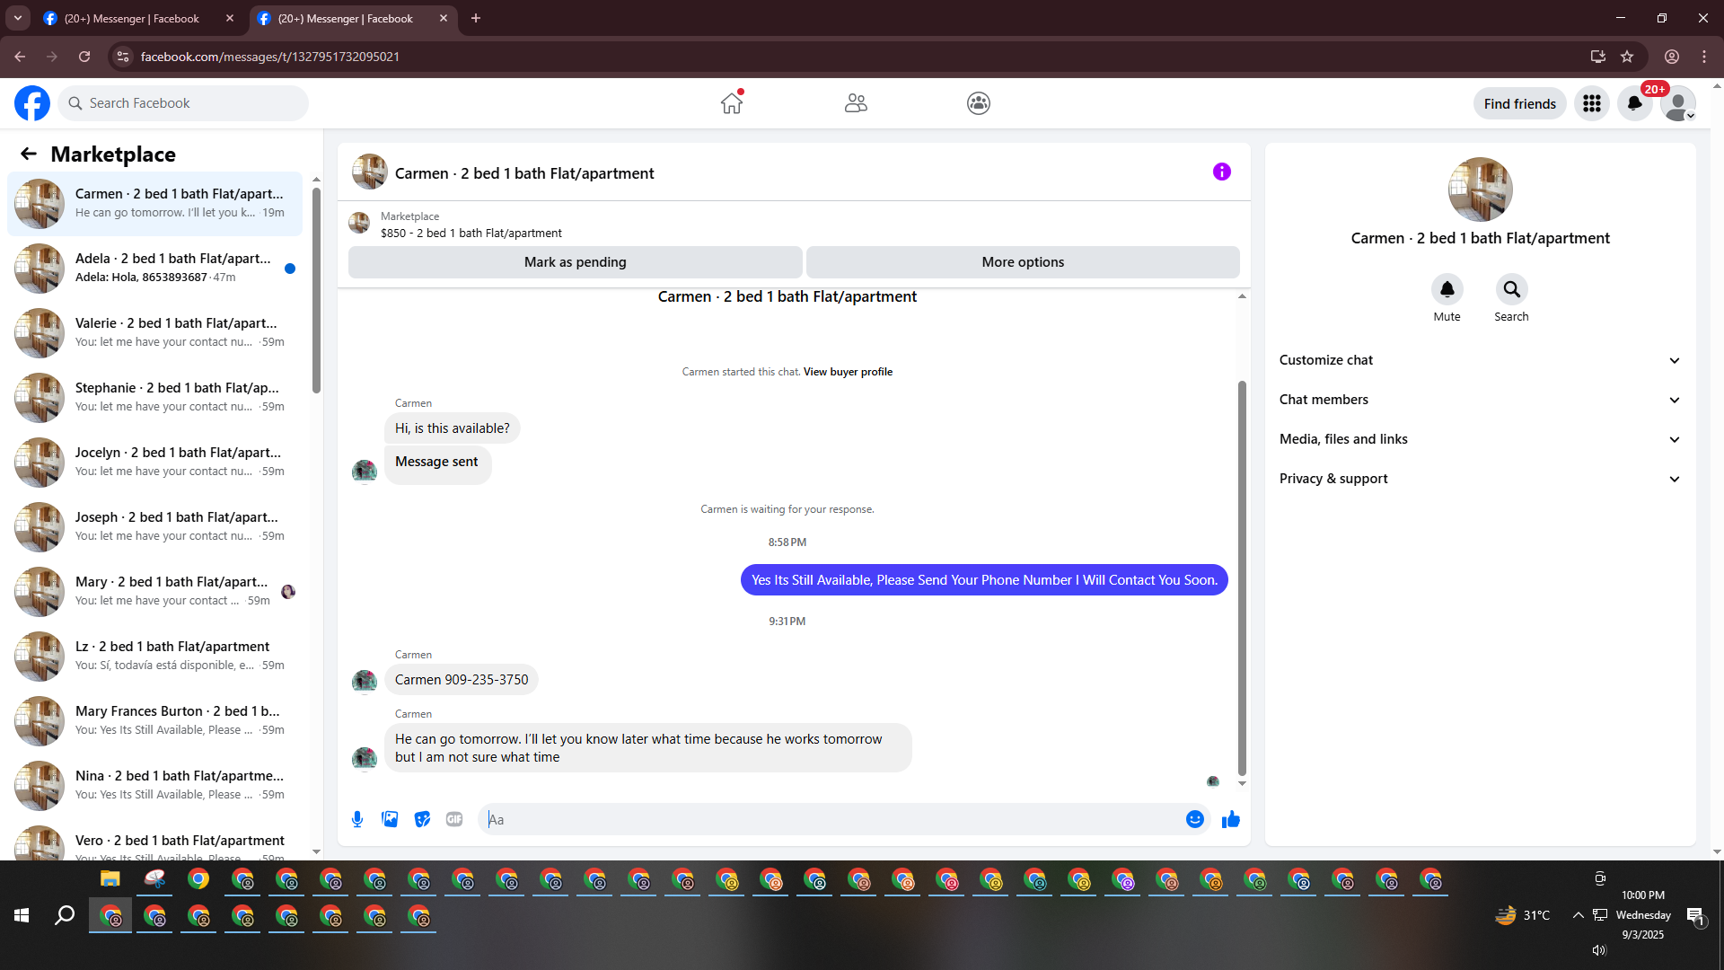Mark the listing as pending
The height and width of the screenshot is (970, 1724).
click(x=576, y=262)
